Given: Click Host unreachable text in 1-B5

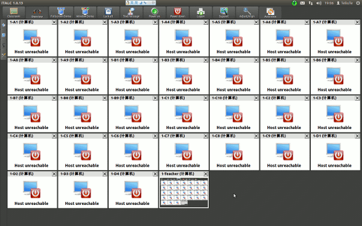Looking at the screenshot, I should 284,90.
